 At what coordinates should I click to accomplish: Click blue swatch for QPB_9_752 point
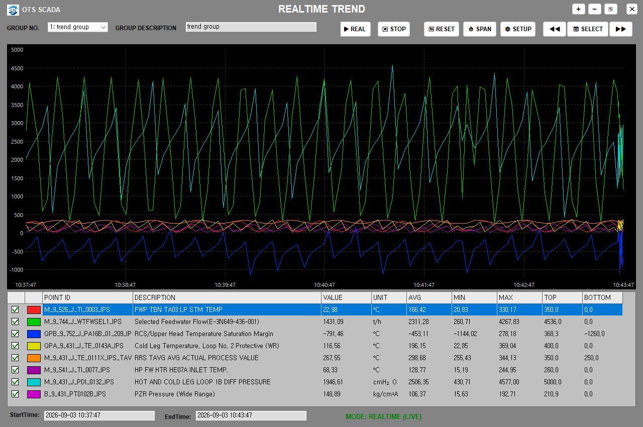tap(34, 334)
